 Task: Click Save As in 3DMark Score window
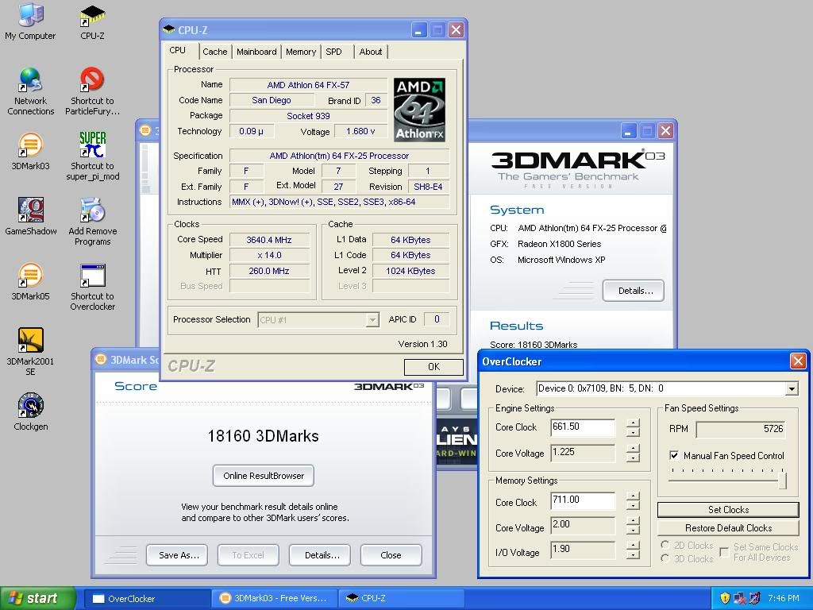coord(179,555)
